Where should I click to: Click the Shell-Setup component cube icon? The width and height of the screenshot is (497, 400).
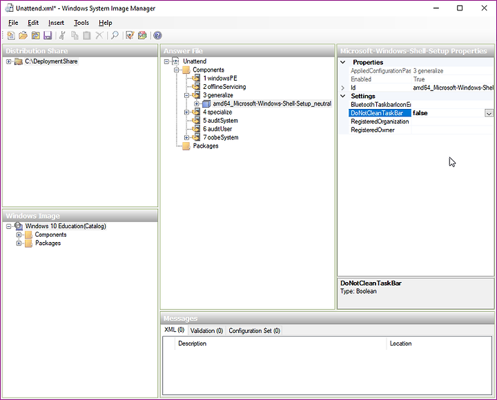coord(206,103)
